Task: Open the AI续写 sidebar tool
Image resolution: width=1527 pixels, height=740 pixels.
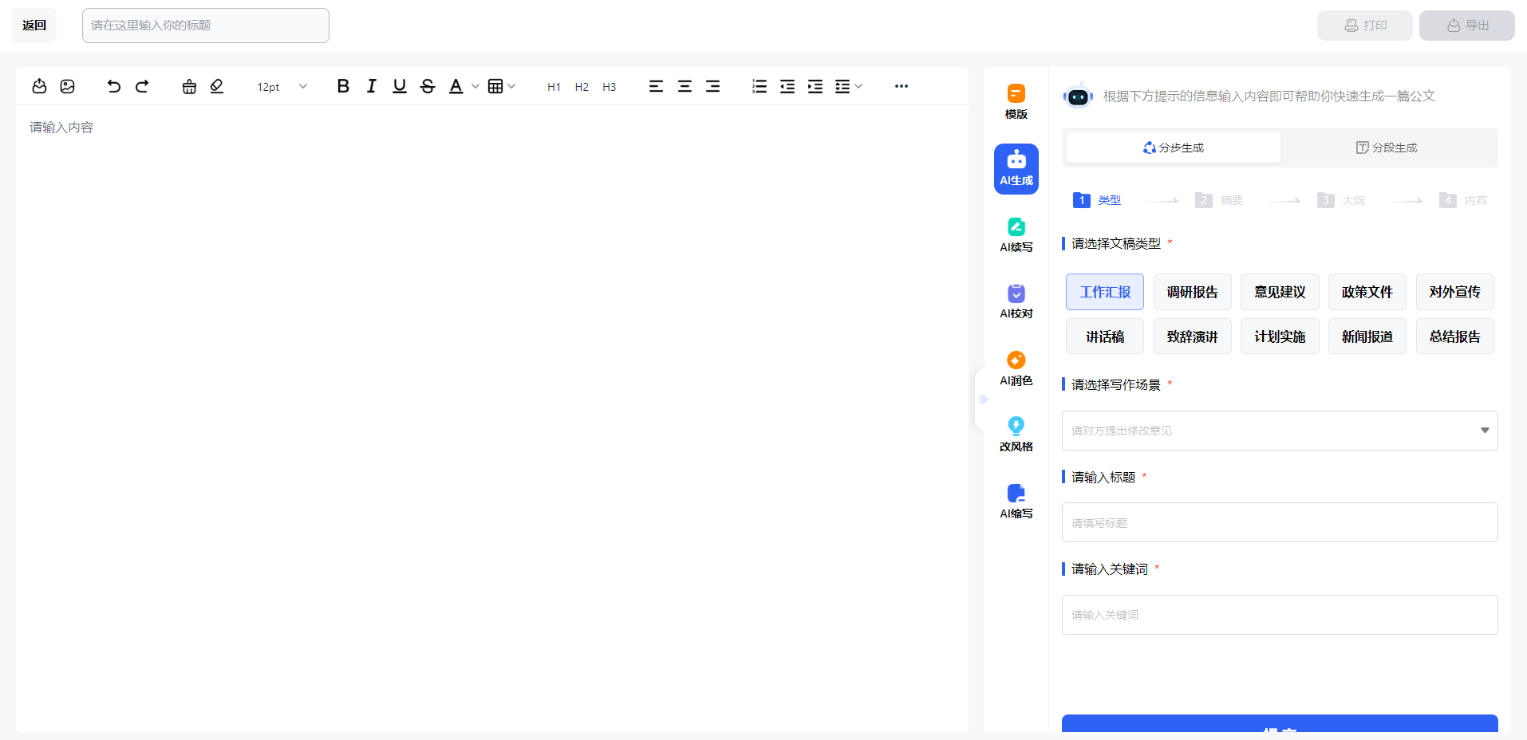Action: pyautogui.click(x=1016, y=234)
